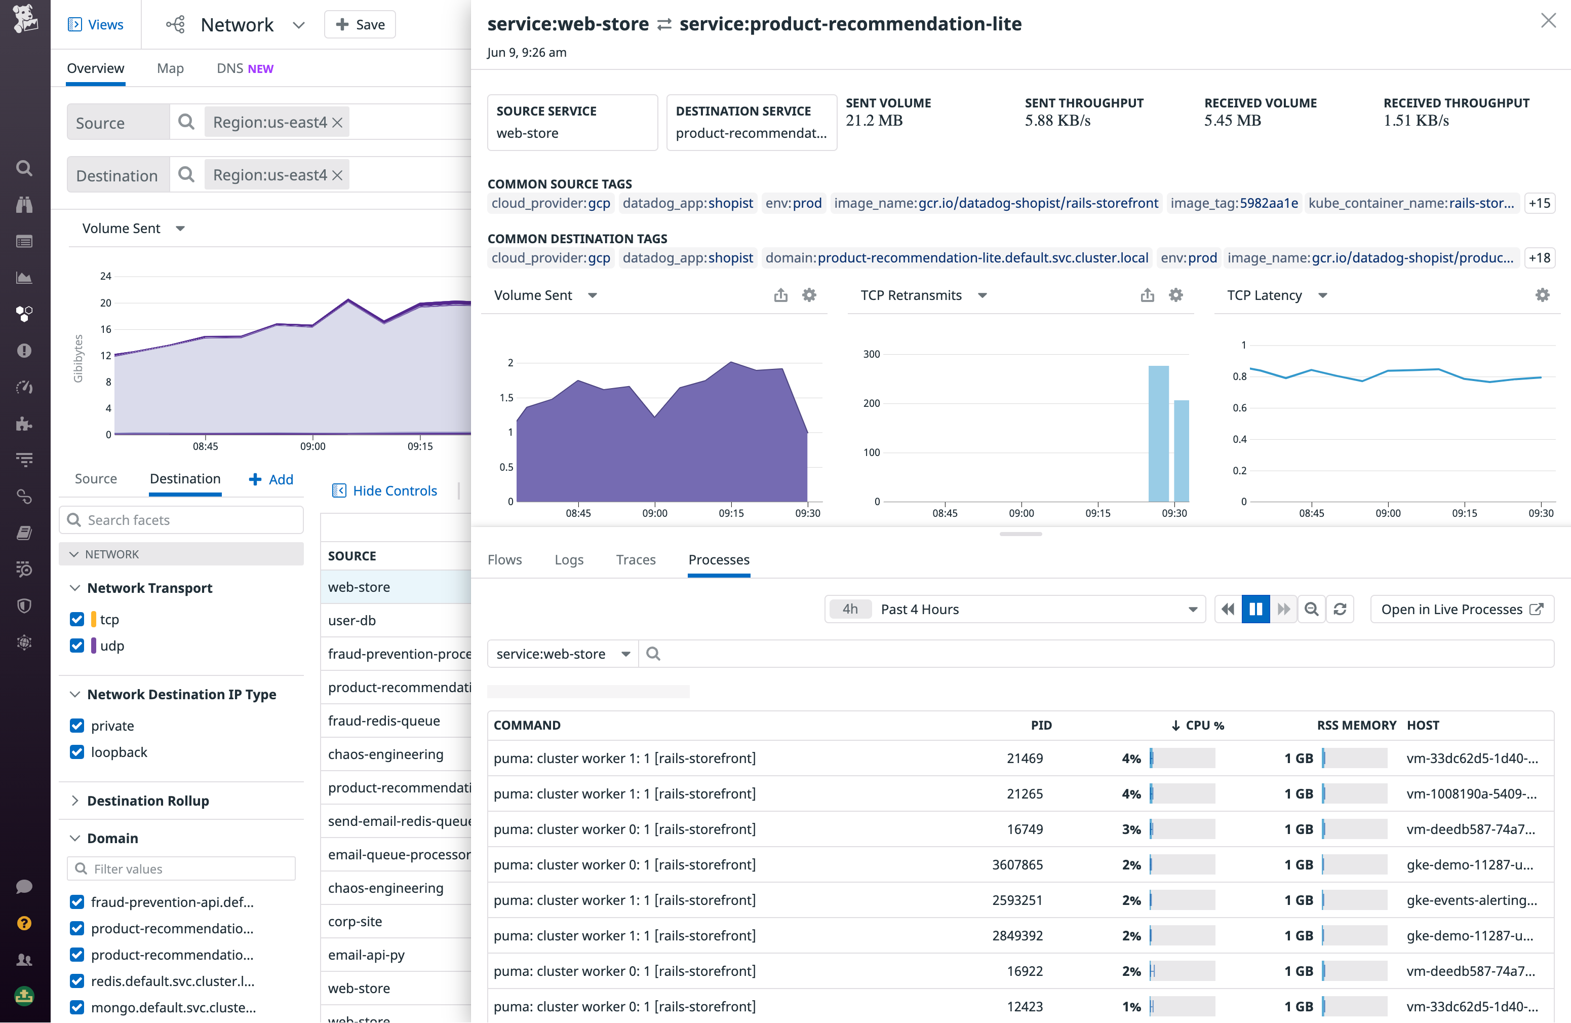This screenshot has height=1023, width=1571.
Task: Open the Security shield icon in the sidebar
Action: (x=24, y=607)
